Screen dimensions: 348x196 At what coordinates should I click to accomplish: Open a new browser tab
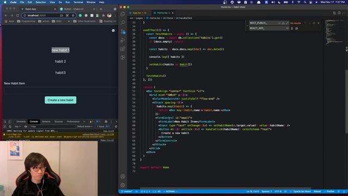click(101, 9)
